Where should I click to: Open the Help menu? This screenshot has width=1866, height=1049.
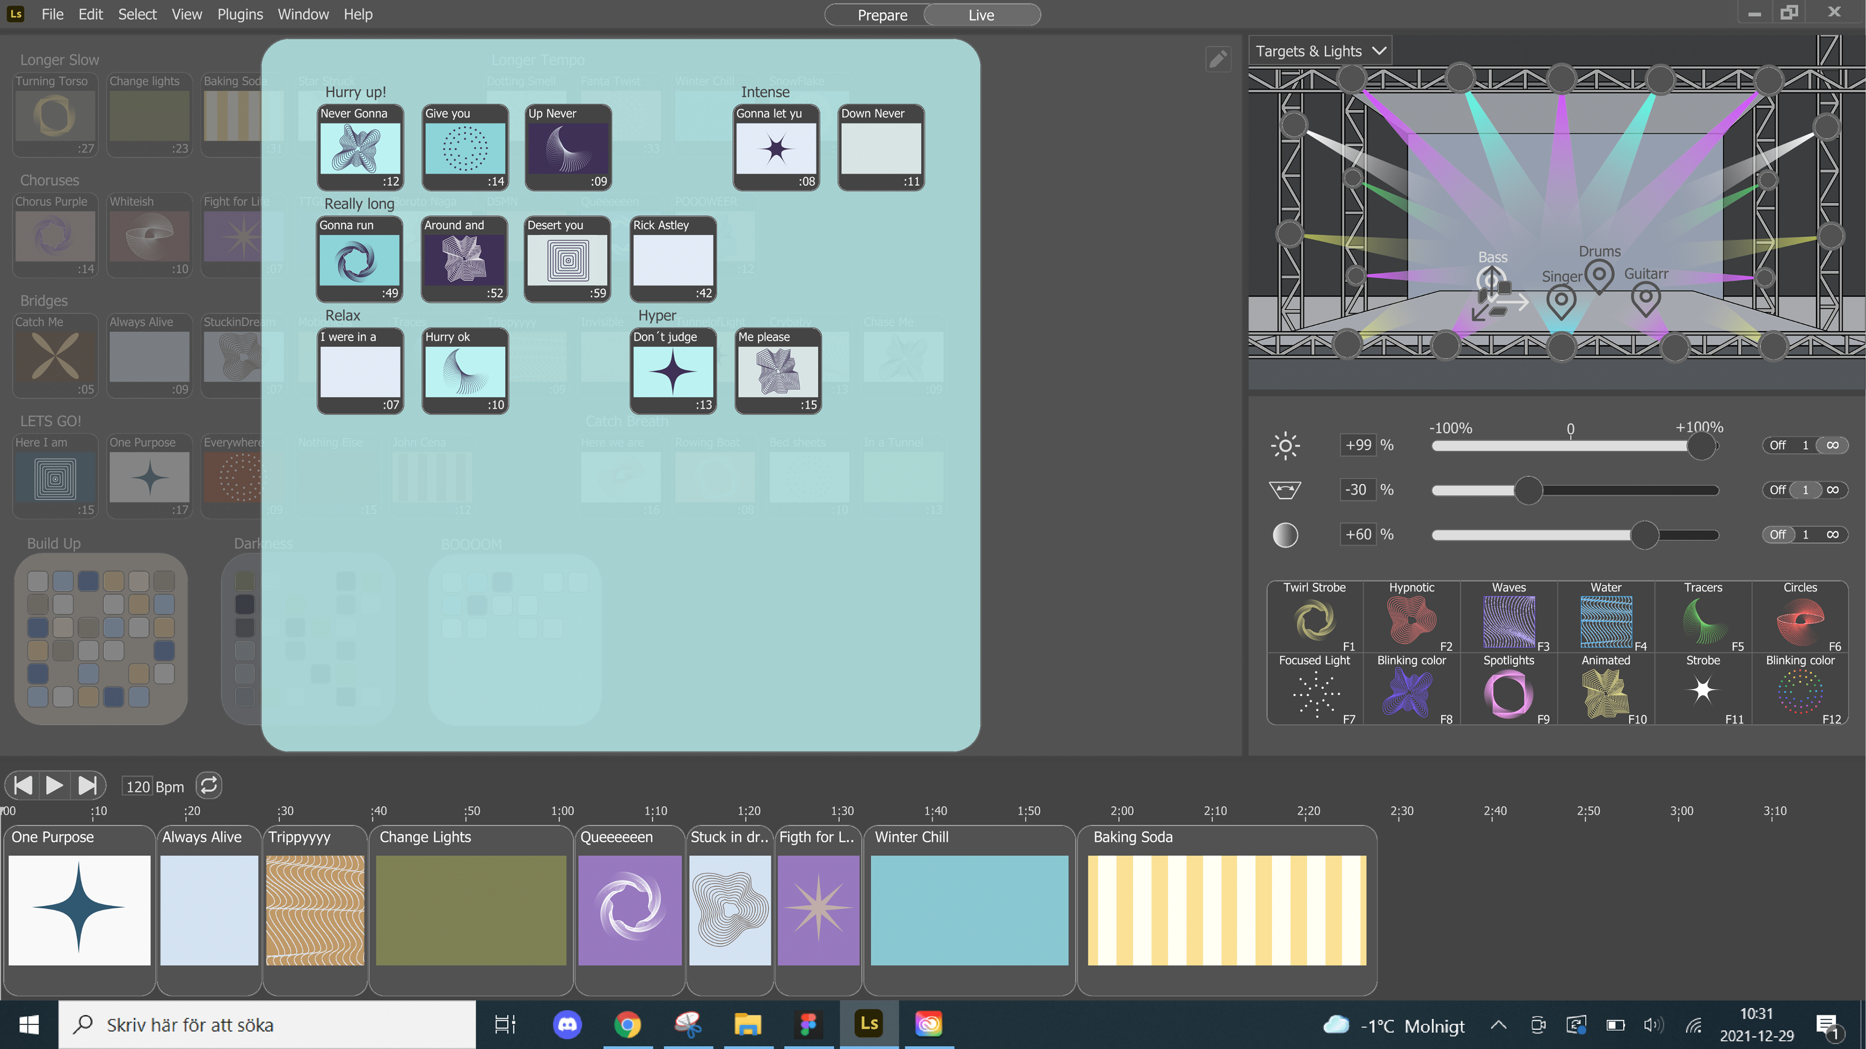click(358, 15)
